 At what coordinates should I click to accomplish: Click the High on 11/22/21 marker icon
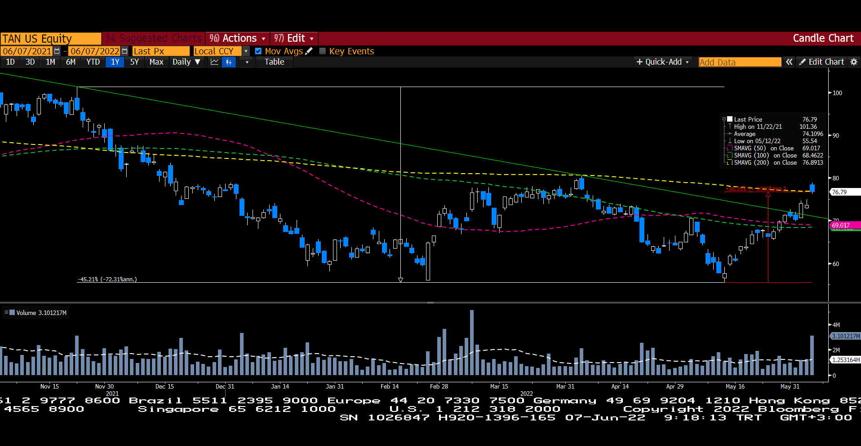tap(730, 127)
